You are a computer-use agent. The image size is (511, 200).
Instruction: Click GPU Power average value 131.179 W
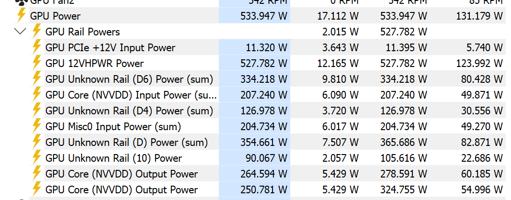click(x=479, y=16)
